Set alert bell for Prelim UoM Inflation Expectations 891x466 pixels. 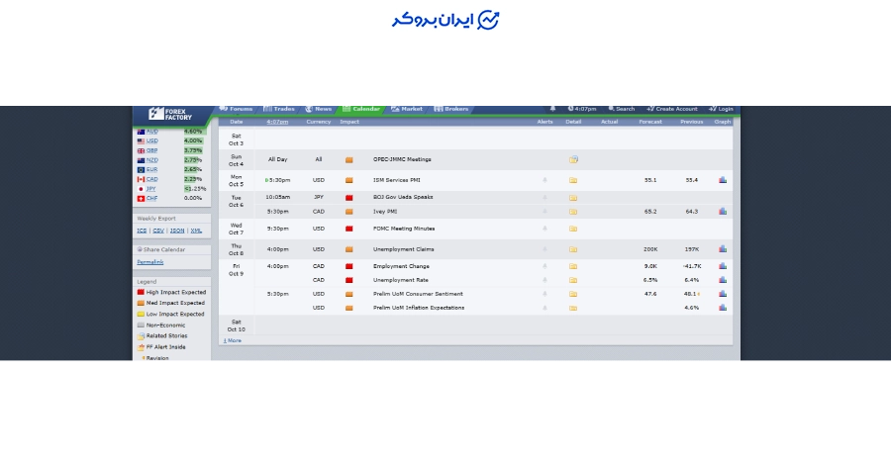(544, 308)
